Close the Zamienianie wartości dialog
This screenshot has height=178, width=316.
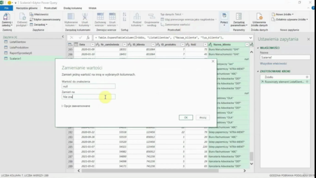(x=213, y=61)
